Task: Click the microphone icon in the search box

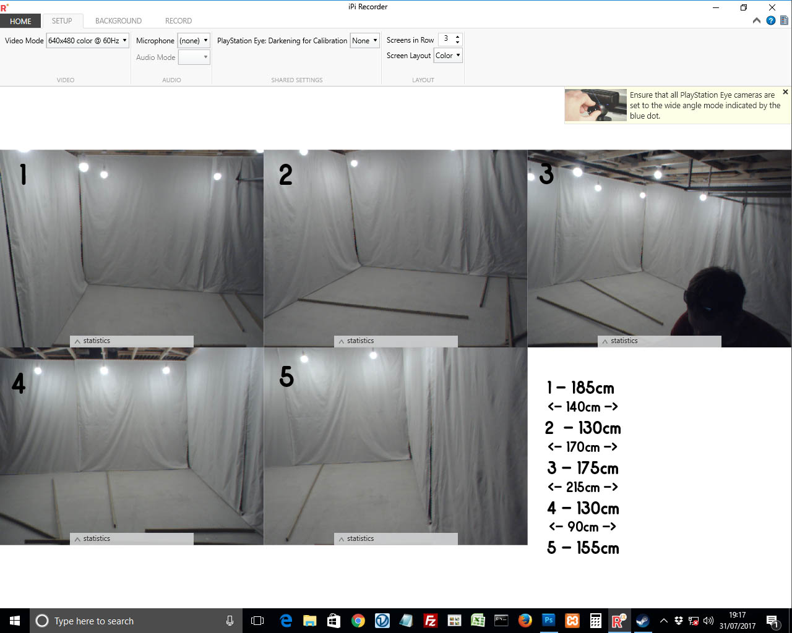Action: coord(230,621)
